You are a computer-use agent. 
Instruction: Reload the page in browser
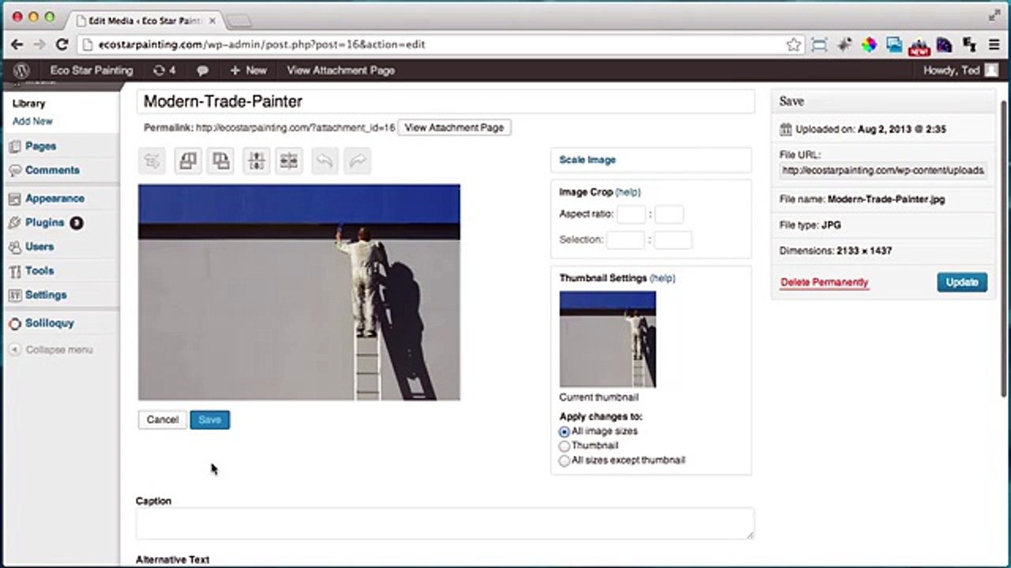click(x=62, y=45)
